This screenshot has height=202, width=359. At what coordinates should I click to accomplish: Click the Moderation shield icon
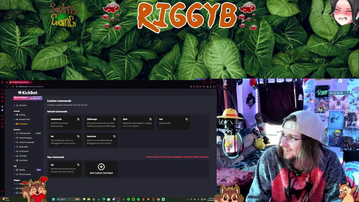pyautogui.click(x=17, y=147)
